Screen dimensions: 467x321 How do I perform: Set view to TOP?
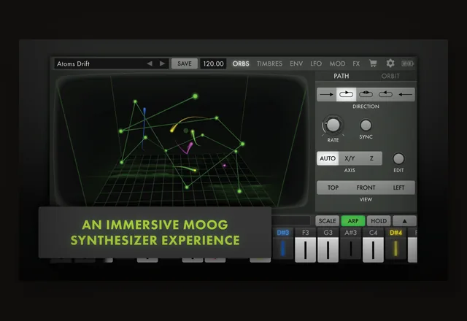(333, 187)
